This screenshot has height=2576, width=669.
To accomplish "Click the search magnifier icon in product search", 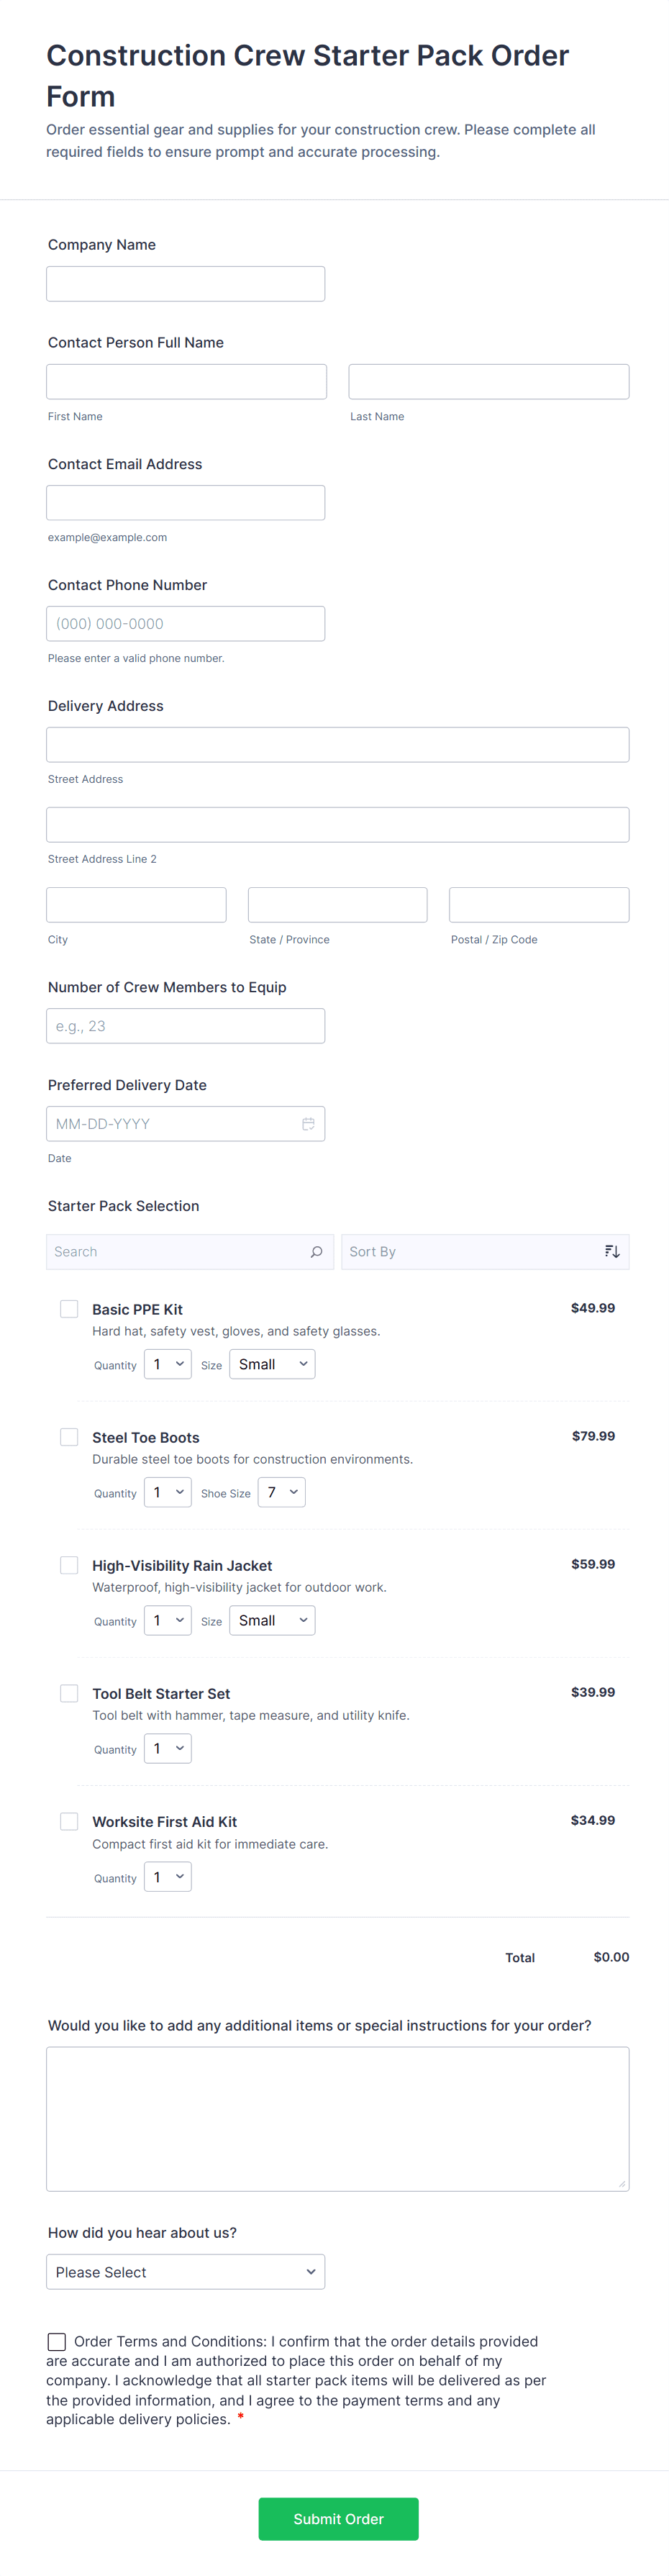I will click(x=316, y=1252).
